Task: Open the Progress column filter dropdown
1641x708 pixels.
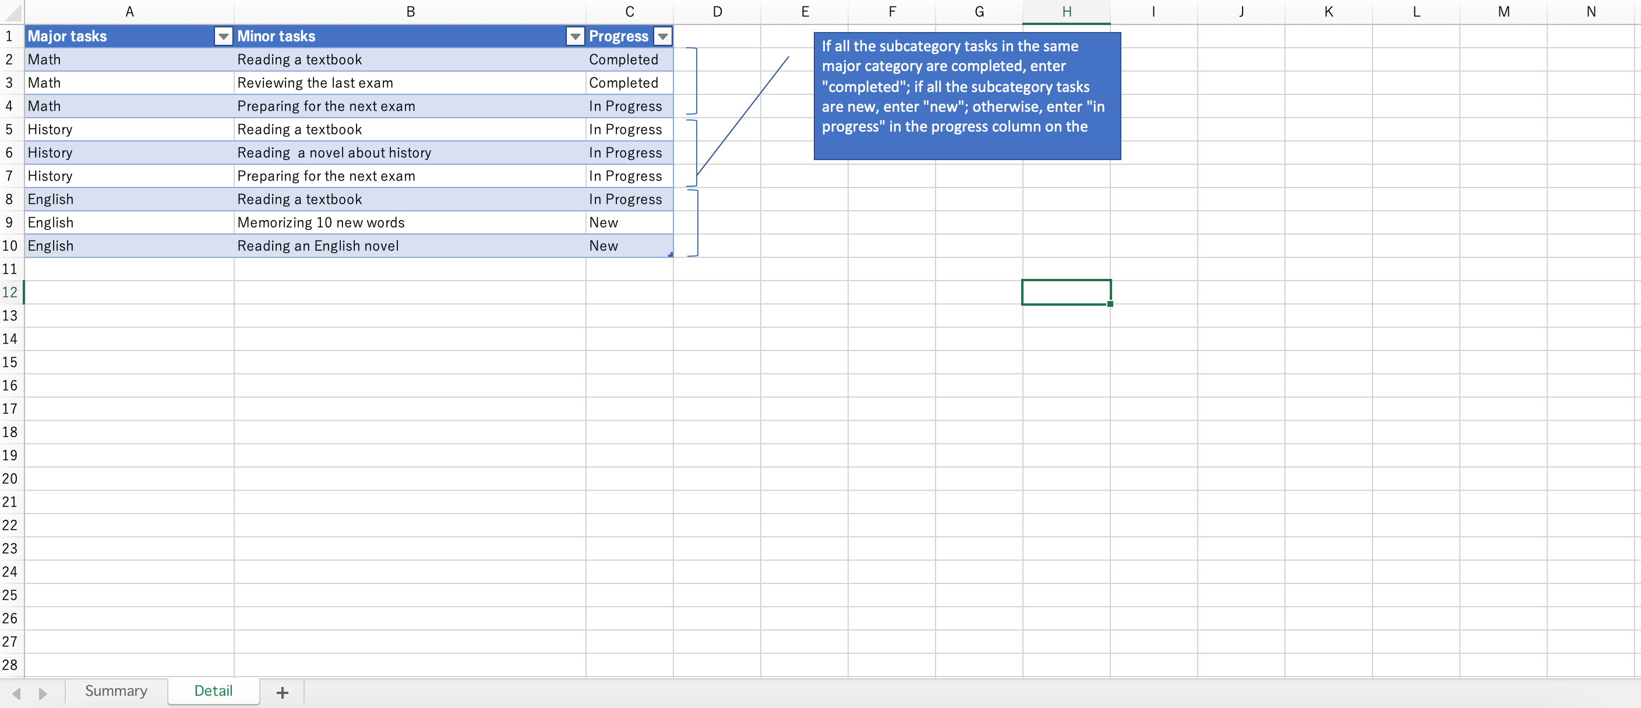Action: pyautogui.click(x=662, y=37)
